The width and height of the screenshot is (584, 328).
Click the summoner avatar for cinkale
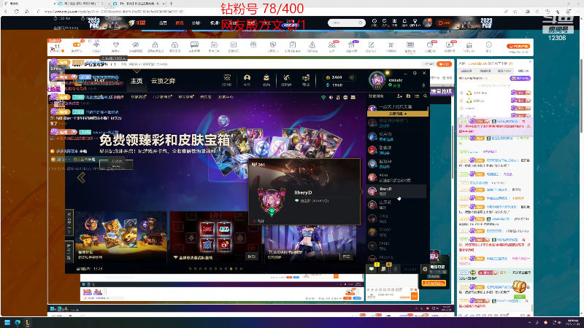point(377,79)
